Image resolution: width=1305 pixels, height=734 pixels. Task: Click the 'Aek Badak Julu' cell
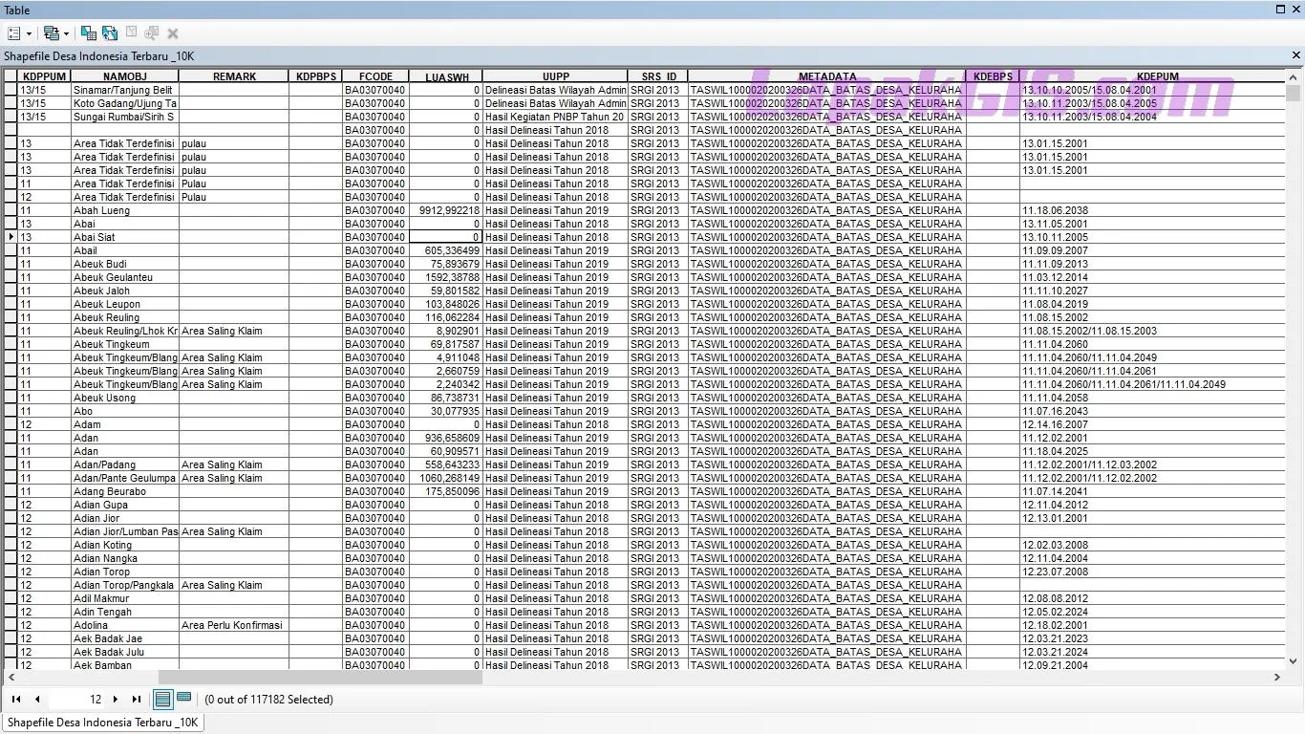[x=125, y=652]
